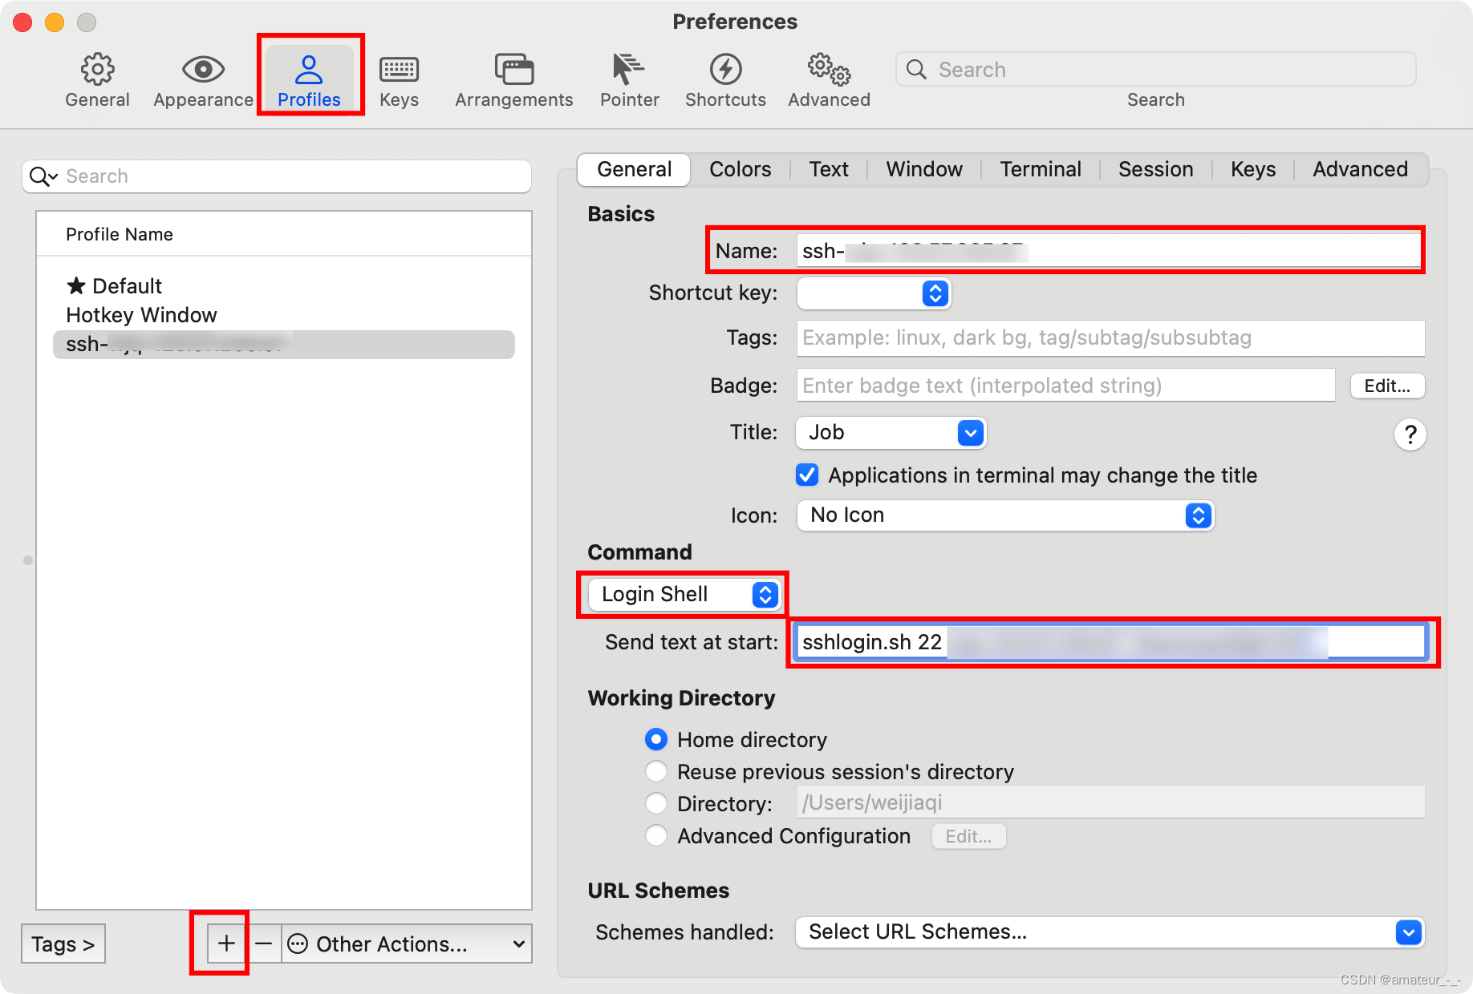Focus the Tags input field
1473x994 pixels.
[x=1110, y=337]
